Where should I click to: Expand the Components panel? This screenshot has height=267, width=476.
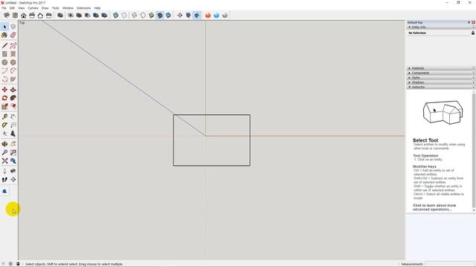tap(441, 73)
